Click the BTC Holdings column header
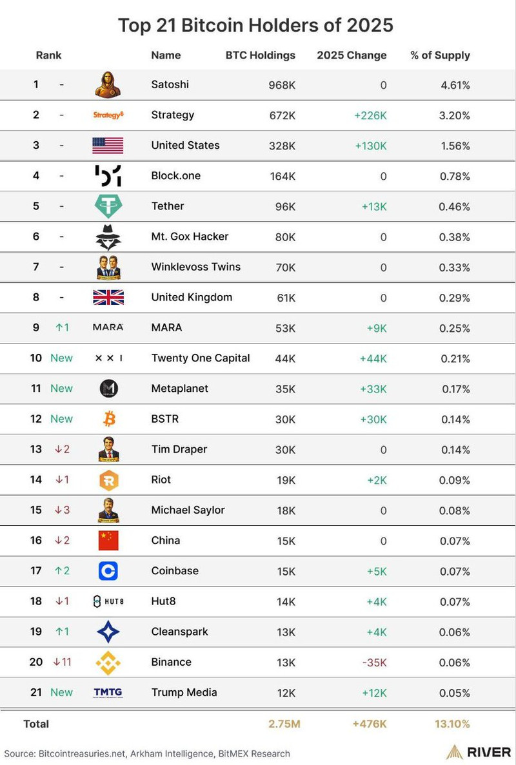Image resolution: width=516 pixels, height=765 pixels. (260, 55)
